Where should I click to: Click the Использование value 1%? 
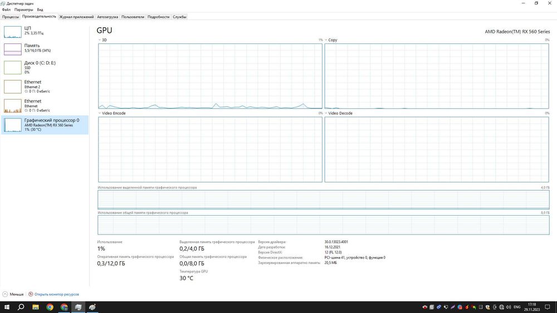[101, 249]
